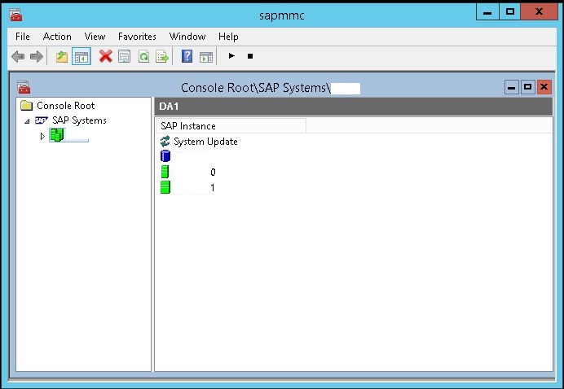Open the File menu
The height and width of the screenshot is (389, 564).
click(x=22, y=37)
